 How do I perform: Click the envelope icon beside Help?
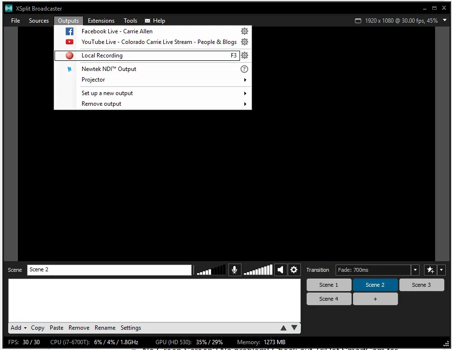click(x=147, y=21)
